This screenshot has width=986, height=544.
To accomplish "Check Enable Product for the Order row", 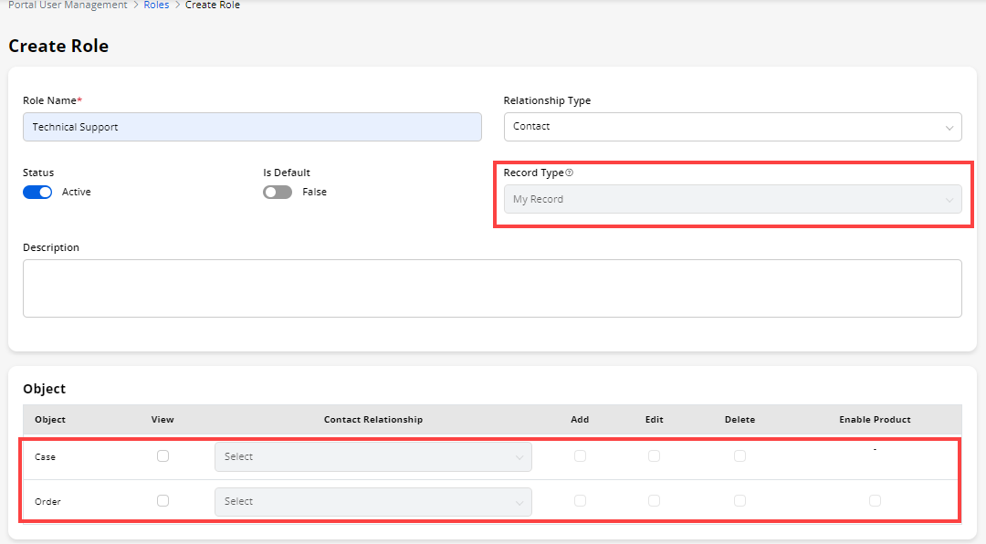I will pos(875,500).
